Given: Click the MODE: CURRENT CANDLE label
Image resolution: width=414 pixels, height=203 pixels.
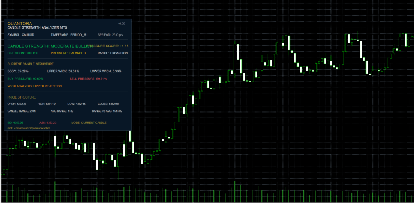Looking at the screenshot, I should coord(89,123).
